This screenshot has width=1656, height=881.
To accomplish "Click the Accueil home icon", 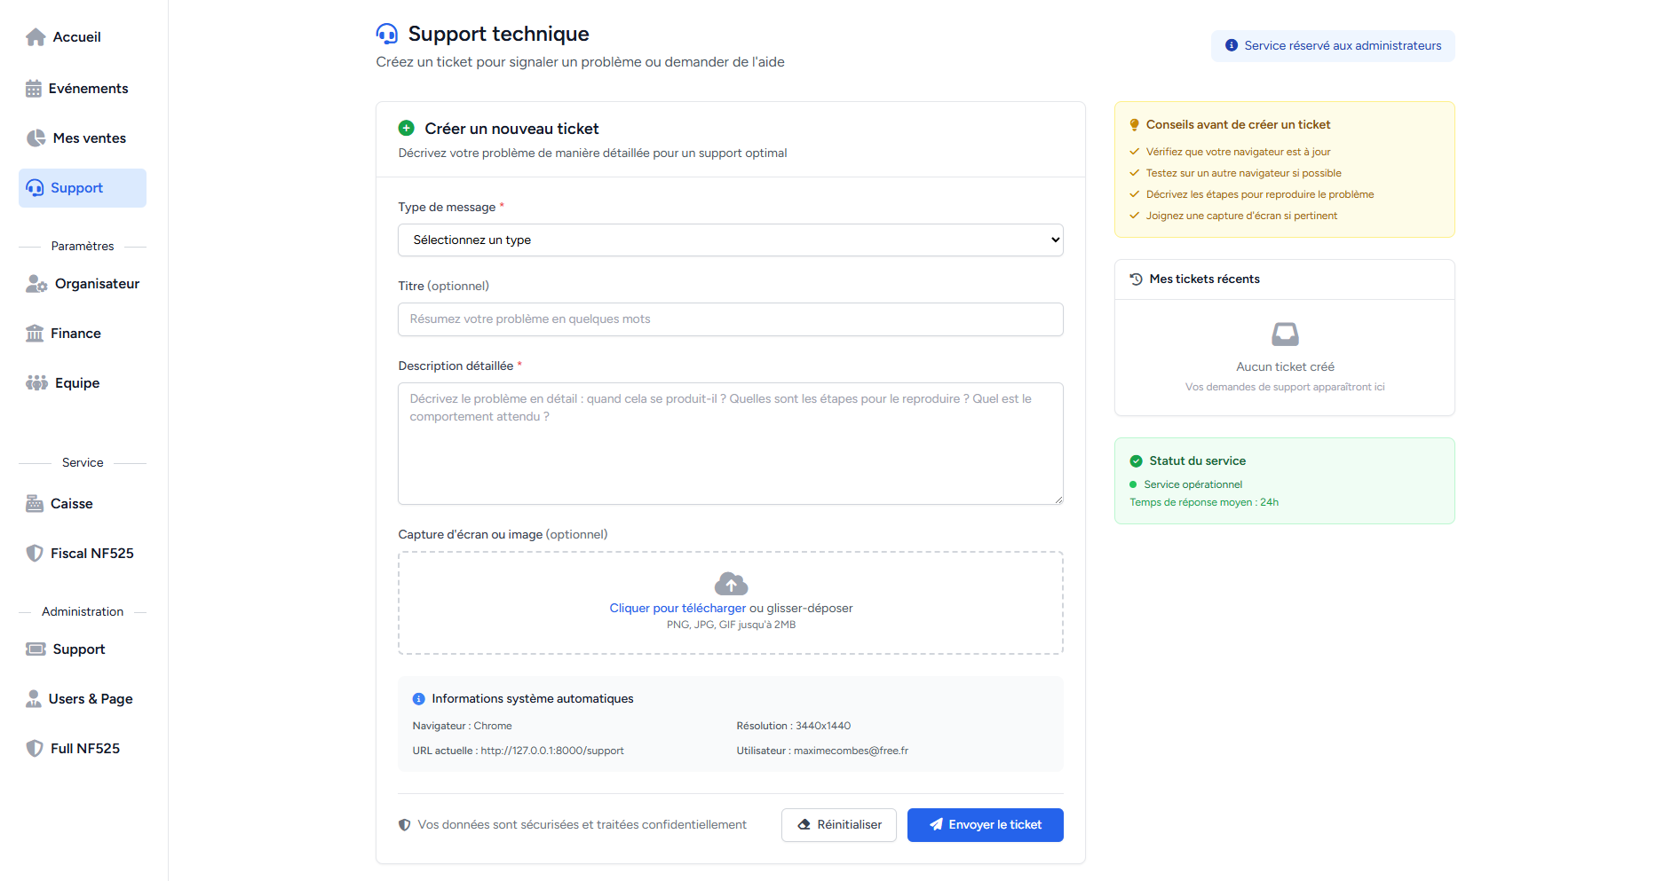I will 36,37.
